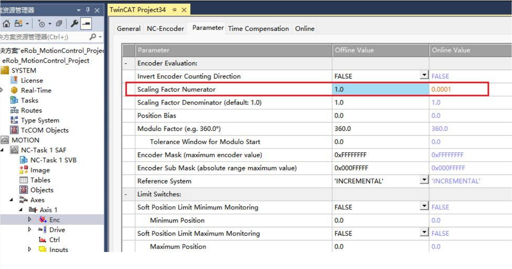
Task: Click the Routes icon in the tree
Action: click(x=14, y=110)
